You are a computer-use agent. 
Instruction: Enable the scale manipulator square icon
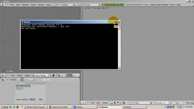77,75
